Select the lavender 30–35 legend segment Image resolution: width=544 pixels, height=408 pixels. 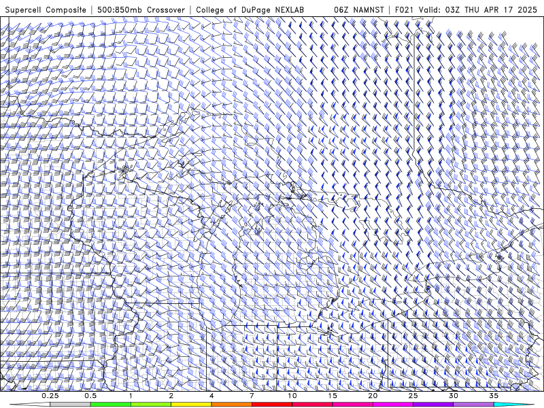473,405
